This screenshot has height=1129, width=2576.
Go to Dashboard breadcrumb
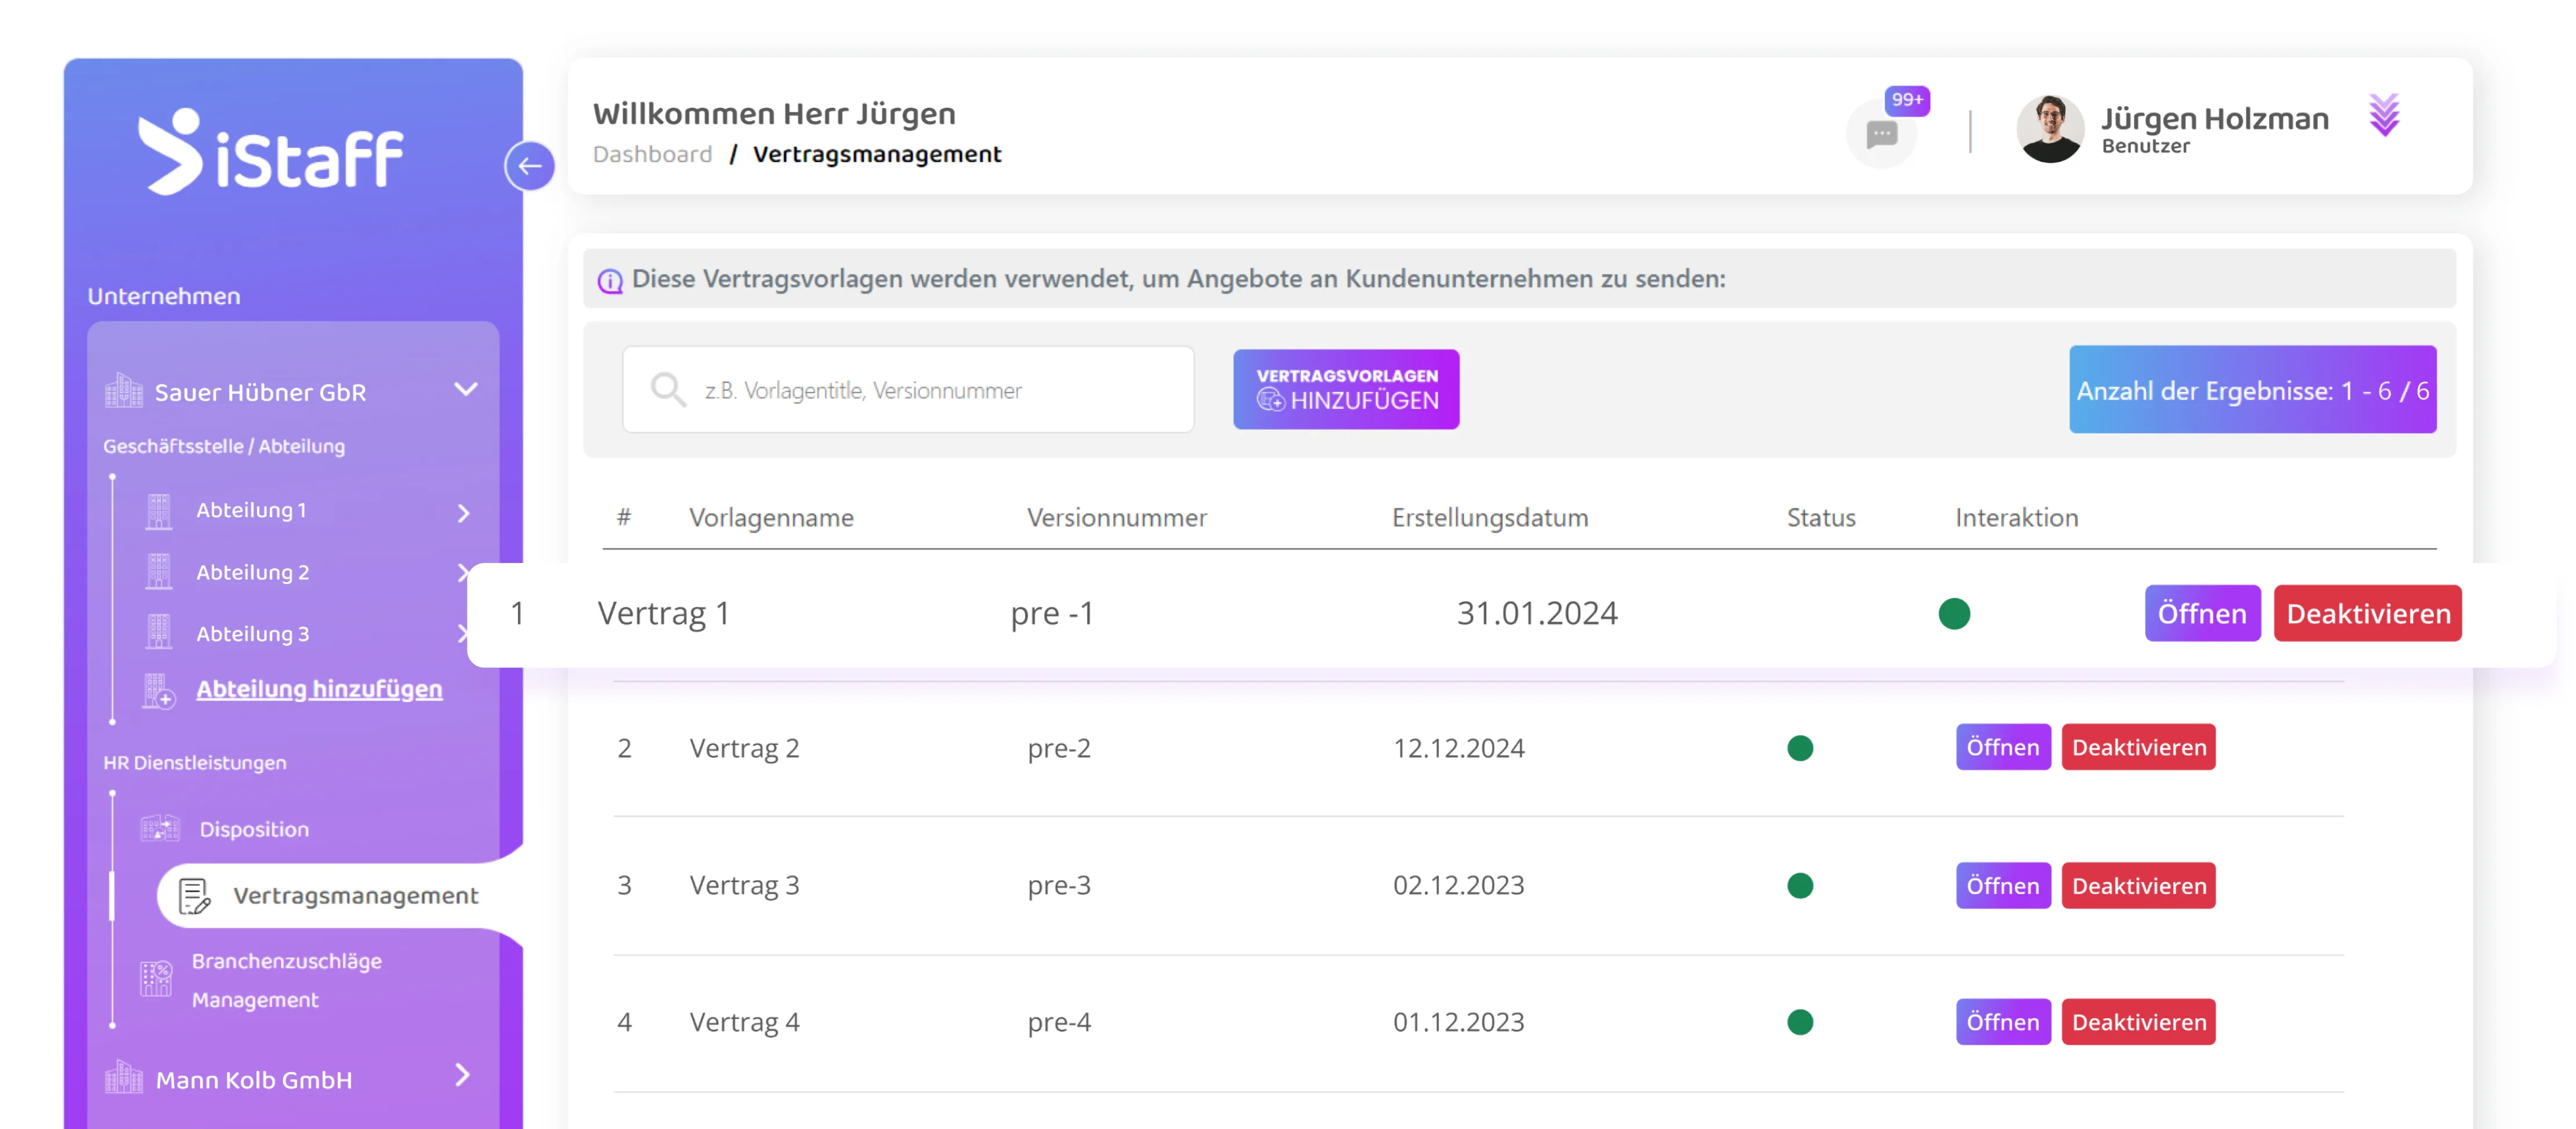652,155
